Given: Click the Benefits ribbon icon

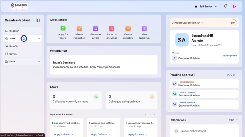Looking at the screenshot, I should pos(7,46).
